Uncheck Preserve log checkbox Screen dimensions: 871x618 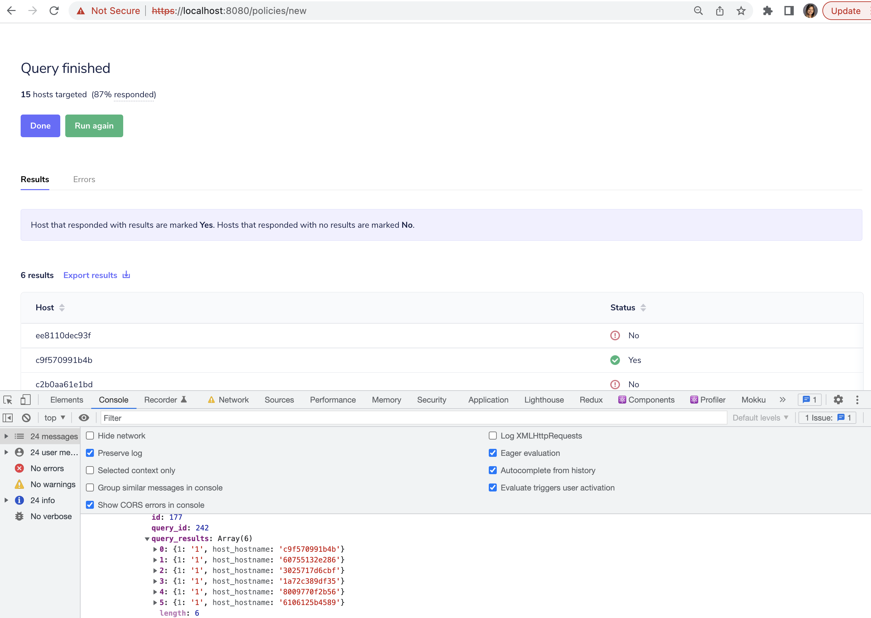click(x=90, y=453)
